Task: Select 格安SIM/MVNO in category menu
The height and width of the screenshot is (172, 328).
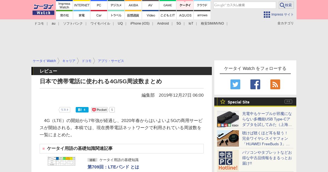Action: tap(212, 23)
